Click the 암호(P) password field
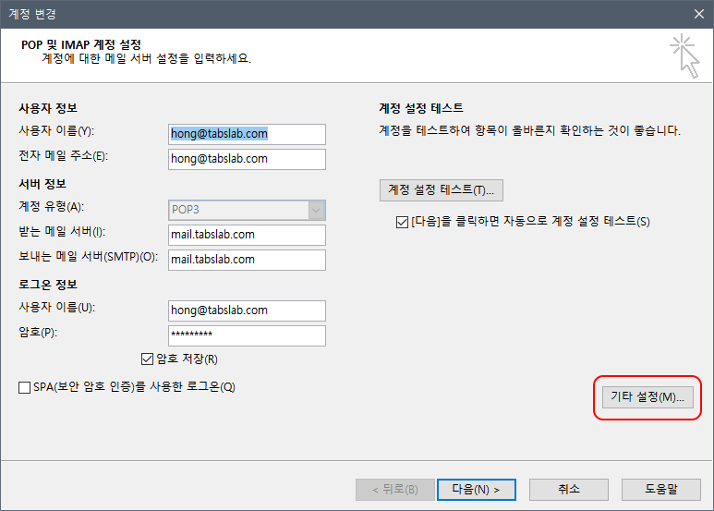The image size is (714, 511). click(x=247, y=335)
